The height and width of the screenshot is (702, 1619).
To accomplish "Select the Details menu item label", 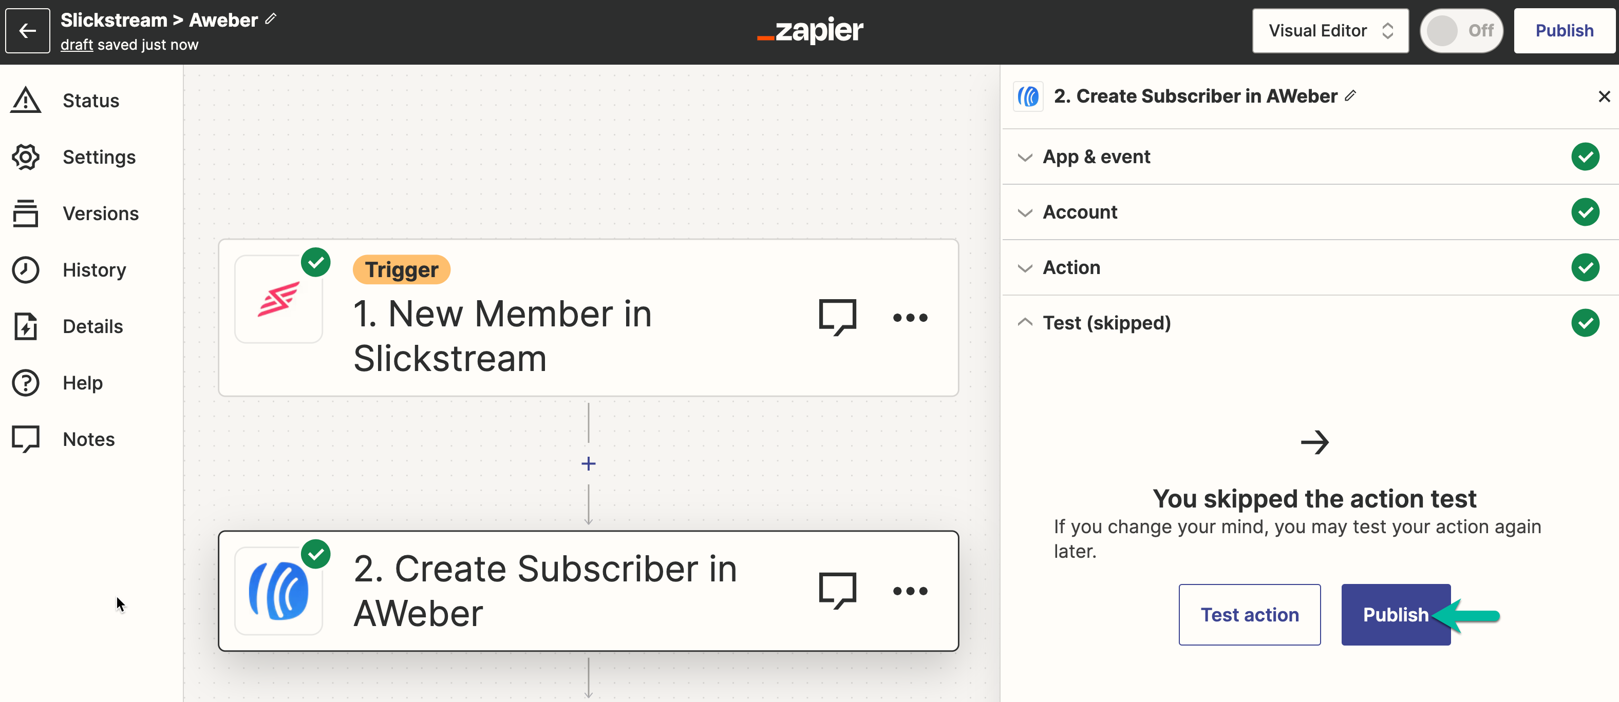I will [93, 326].
